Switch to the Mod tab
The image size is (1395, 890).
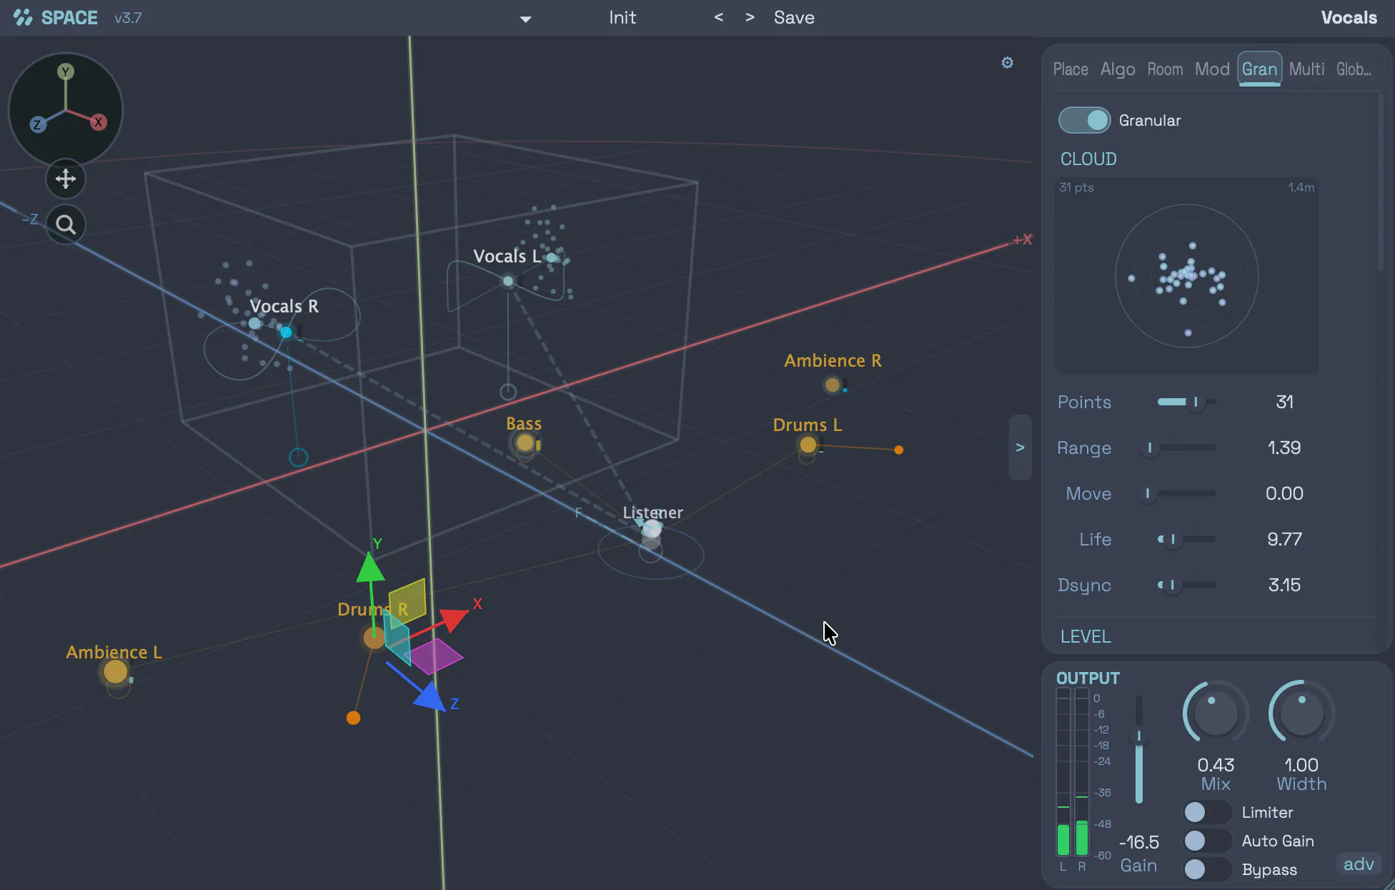1212,69
